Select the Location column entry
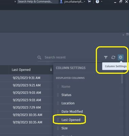This screenshot has height=136, width=129. (x=68, y=103)
